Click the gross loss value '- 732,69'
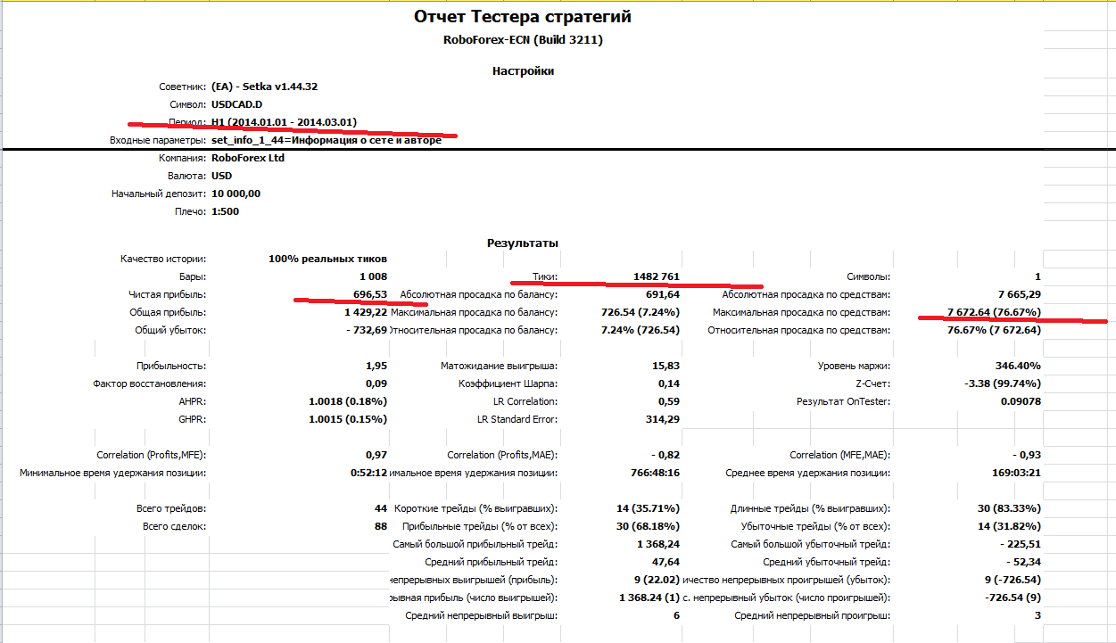This screenshot has height=643, width=1116. (367, 330)
